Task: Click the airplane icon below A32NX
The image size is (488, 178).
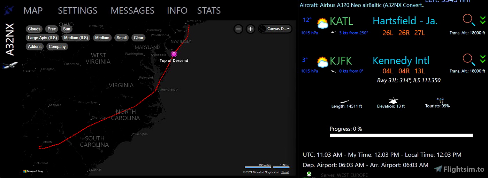Action: point(10,65)
